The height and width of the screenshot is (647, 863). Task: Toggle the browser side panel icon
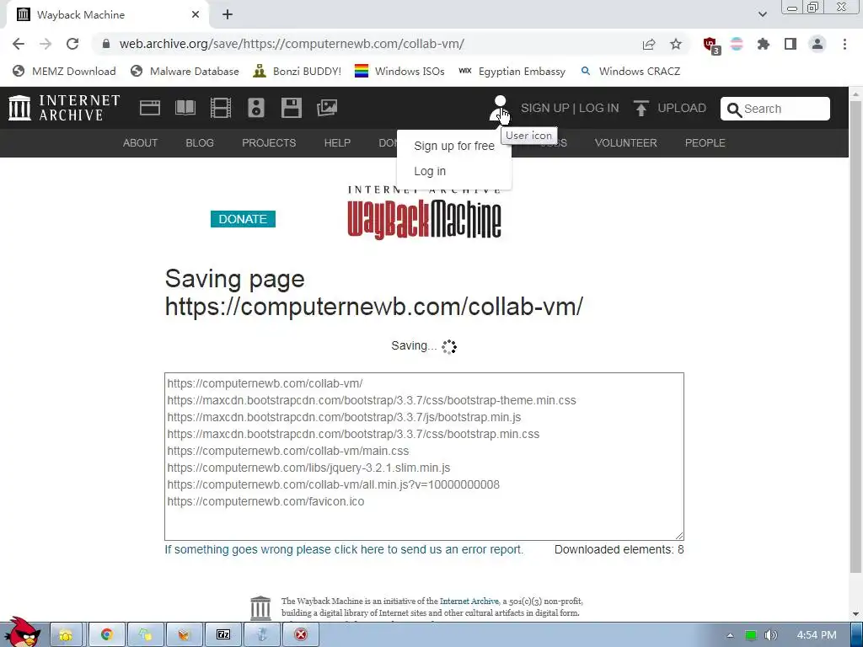click(x=791, y=44)
